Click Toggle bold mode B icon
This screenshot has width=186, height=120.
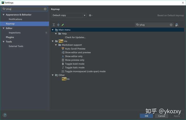coord(63,64)
